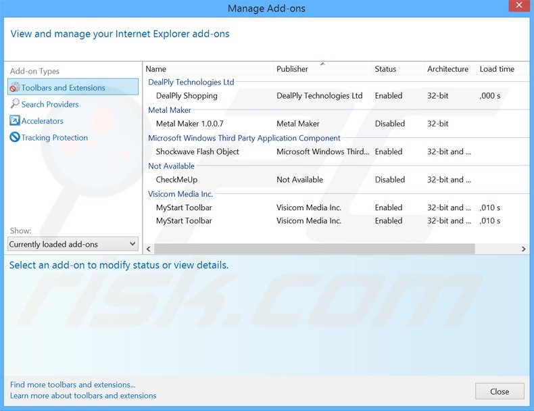Click the Search Providers magnifier icon
The image size is (534, 411).
pyautogui.click(x=15, y=104)
